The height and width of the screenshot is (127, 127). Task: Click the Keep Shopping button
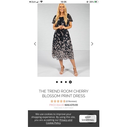(88, 119)
